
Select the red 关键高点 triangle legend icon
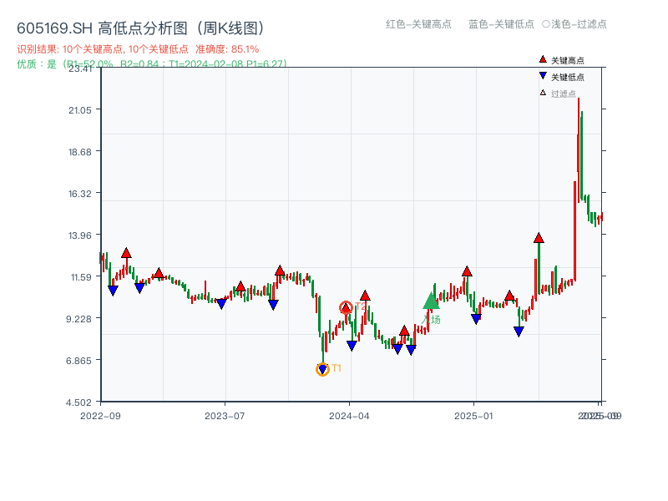(542, 59)
